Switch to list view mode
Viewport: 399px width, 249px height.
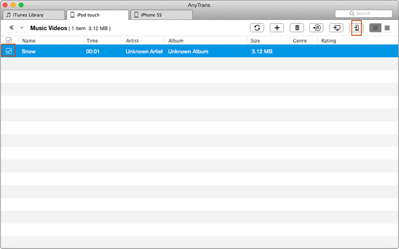point(375,28)
